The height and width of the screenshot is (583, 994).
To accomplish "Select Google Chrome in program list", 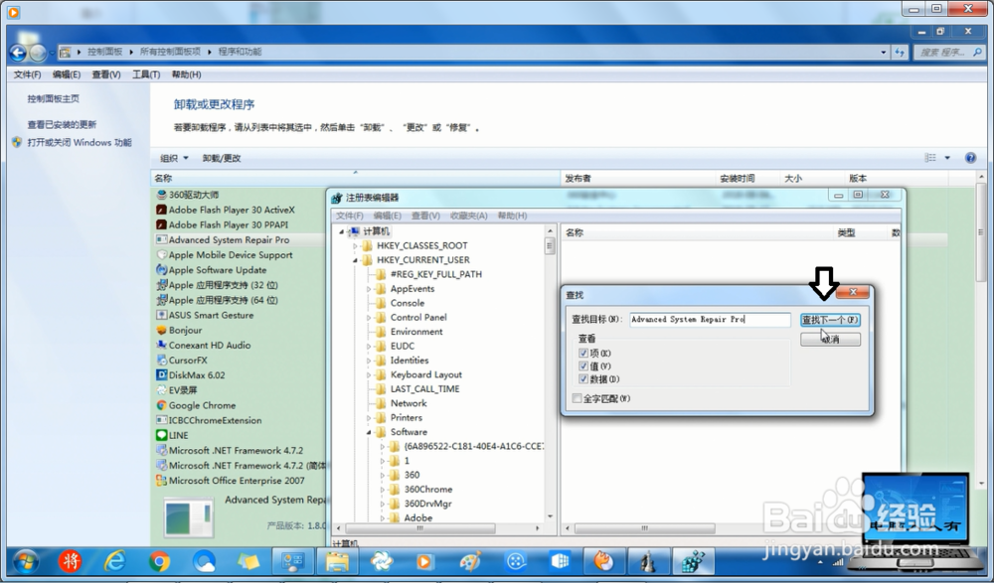I will tap(202, 405).
